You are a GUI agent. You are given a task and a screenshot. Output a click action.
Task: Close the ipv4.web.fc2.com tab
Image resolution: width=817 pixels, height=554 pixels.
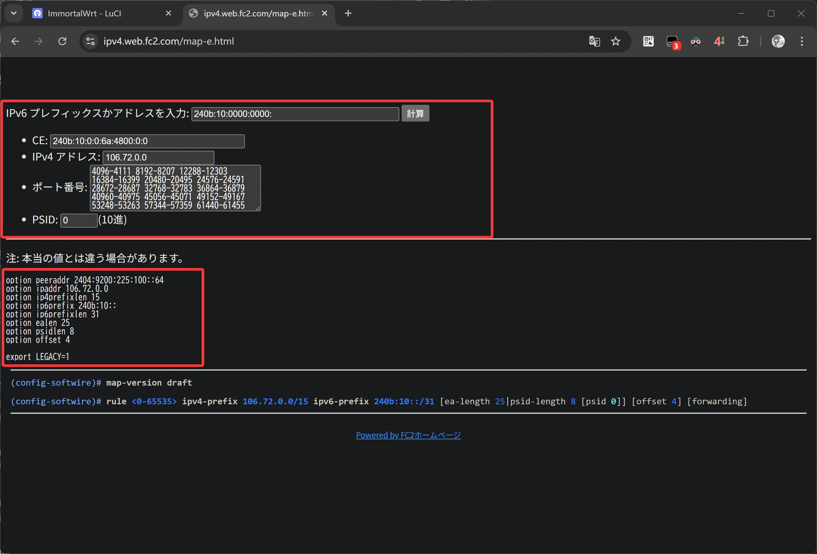tap(325, 13)
